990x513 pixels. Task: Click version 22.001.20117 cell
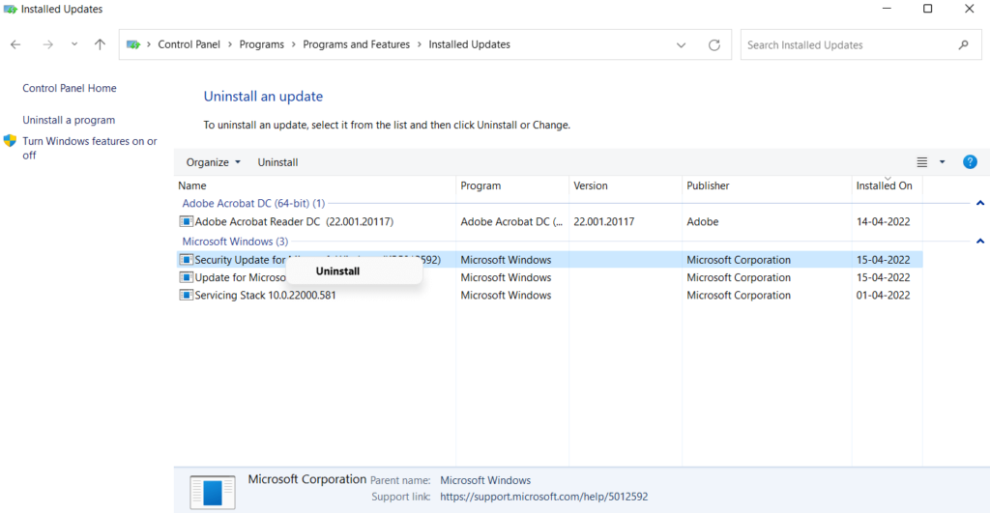coord(603,221)
